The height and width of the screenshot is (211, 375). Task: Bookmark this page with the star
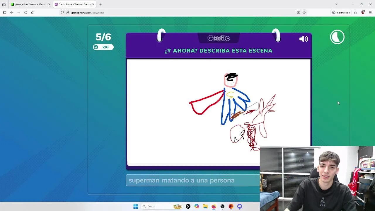tap(304, 13)
